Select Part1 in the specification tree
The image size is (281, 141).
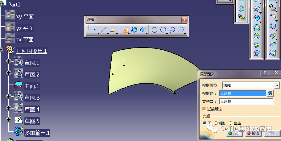click(x=14, y=5)
